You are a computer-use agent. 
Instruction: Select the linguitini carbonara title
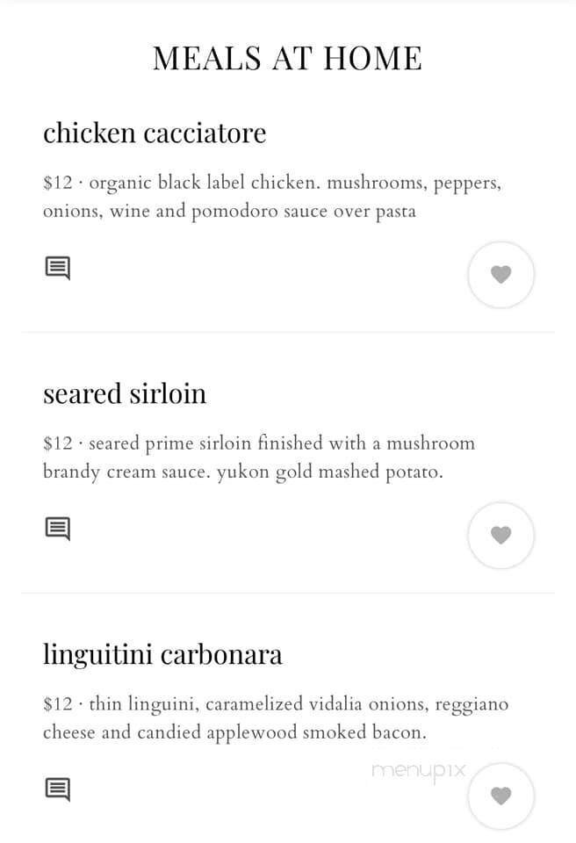[162, 653]
